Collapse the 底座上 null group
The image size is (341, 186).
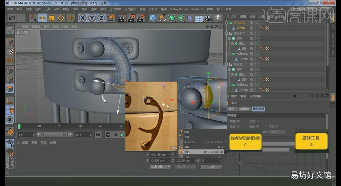coord(226,64)
